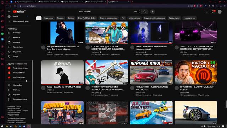Close the active YouTube browser tab
Viewport: 227px width, 128px height.
tap(129, 2)
